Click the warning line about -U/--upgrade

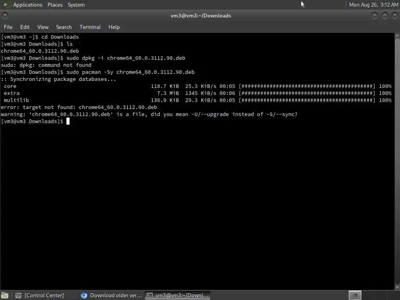click(149, 114)
